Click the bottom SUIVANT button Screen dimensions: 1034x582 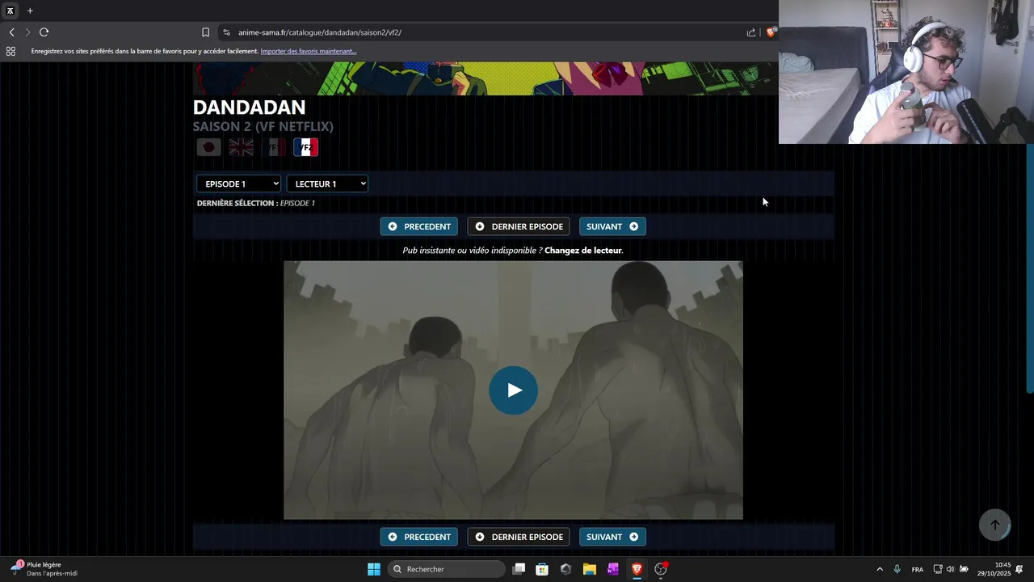[612, 537]
